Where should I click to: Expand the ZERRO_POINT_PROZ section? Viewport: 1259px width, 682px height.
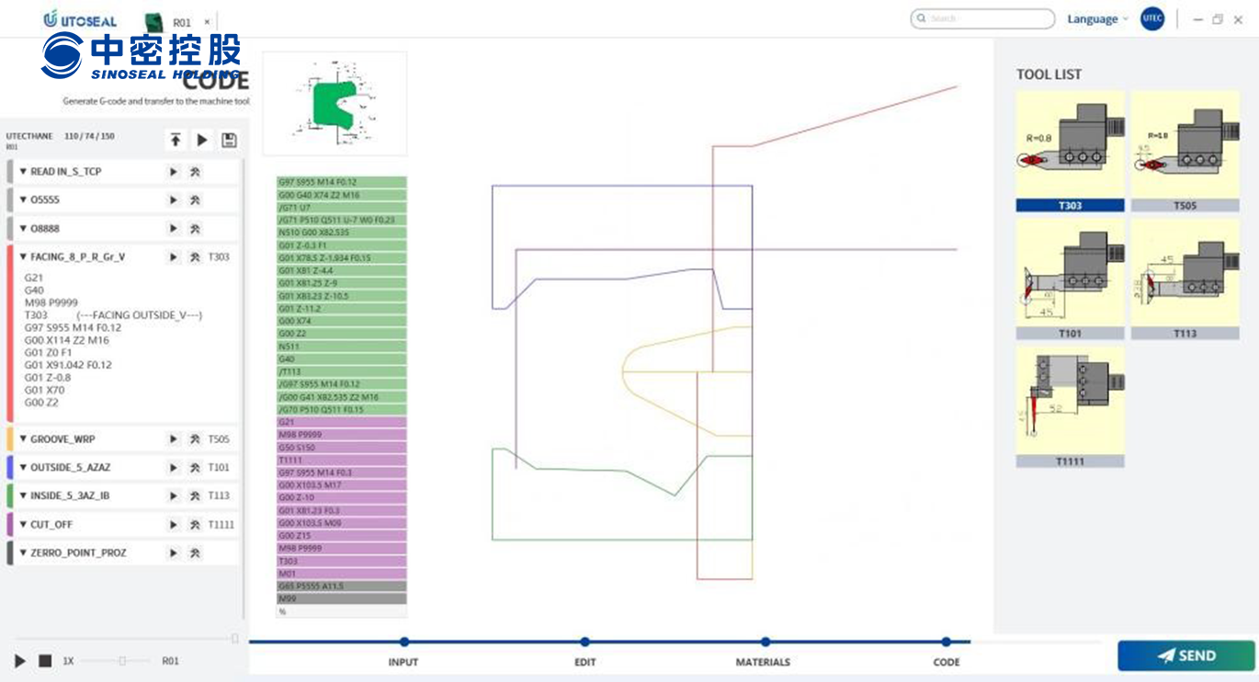23,553
